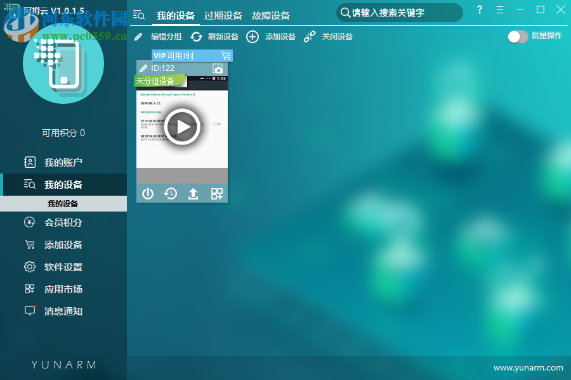Click the plus icon to 添加设备
Screen dimensions: 571x380
point(253,36)
